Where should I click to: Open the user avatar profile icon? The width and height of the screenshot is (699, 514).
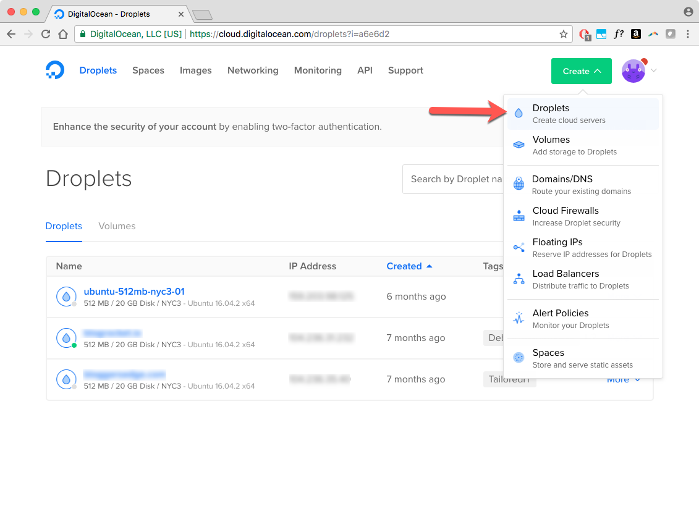pyautogui.click(x=633, y=71)
